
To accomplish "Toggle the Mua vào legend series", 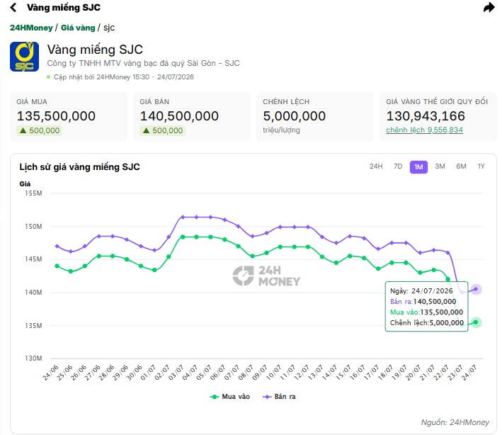I will (229, 397).
